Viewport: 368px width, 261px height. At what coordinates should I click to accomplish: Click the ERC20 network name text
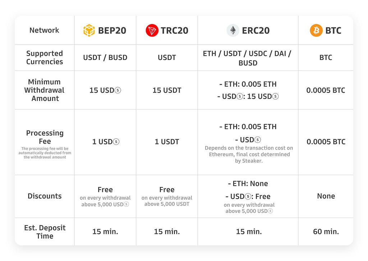256,31
